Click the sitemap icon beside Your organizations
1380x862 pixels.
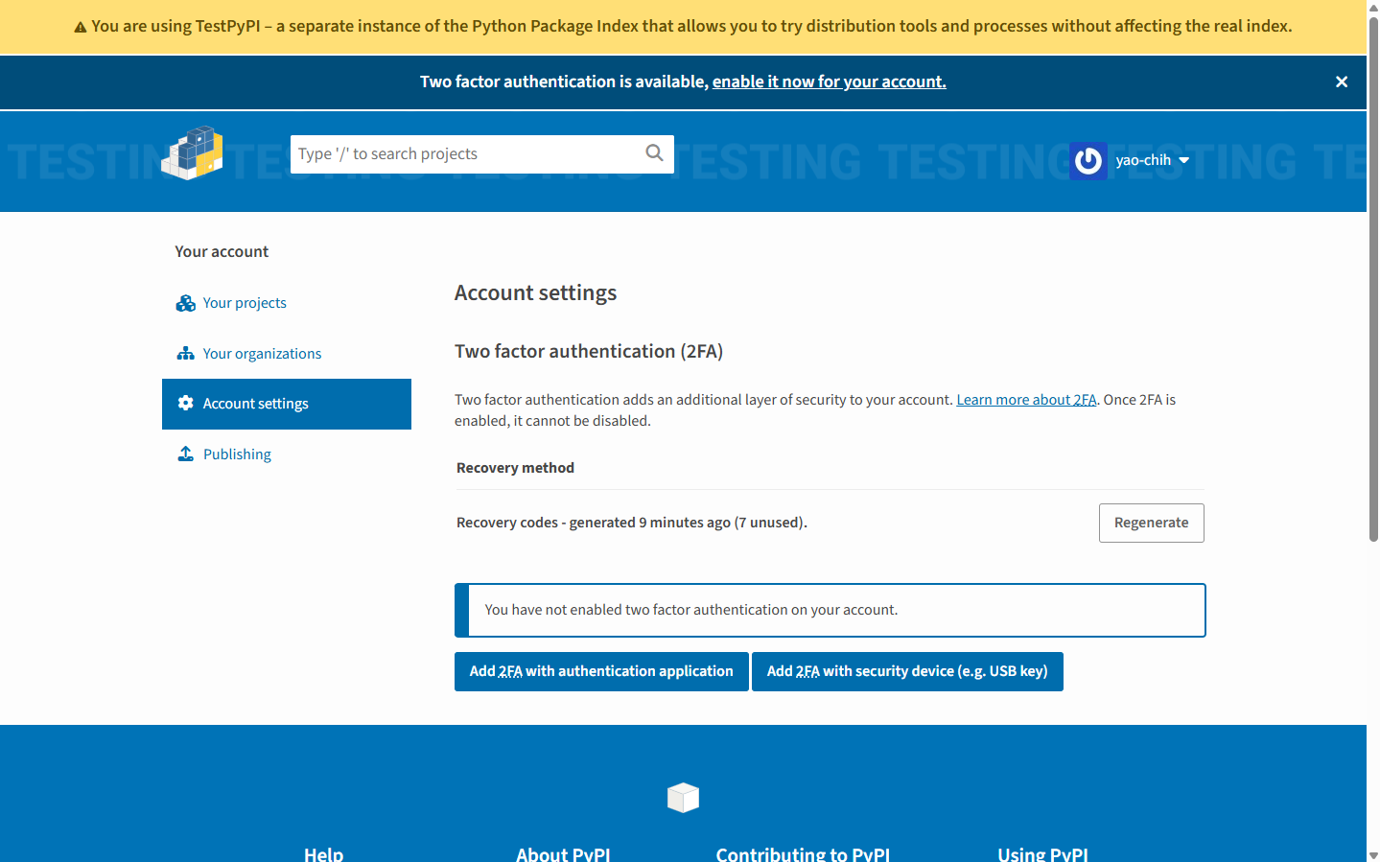pos(185,354)
